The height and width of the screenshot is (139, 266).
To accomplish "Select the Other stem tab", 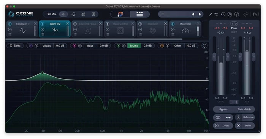I will (177, 46).
